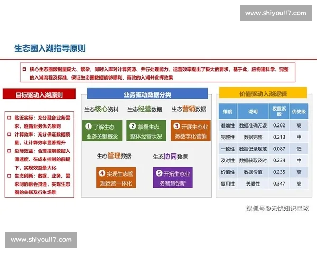Click the square bullet beside 计算效率

point(10,134)
